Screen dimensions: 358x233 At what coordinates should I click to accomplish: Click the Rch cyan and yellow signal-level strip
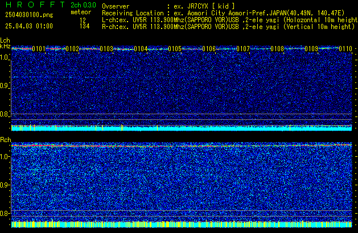182,224
